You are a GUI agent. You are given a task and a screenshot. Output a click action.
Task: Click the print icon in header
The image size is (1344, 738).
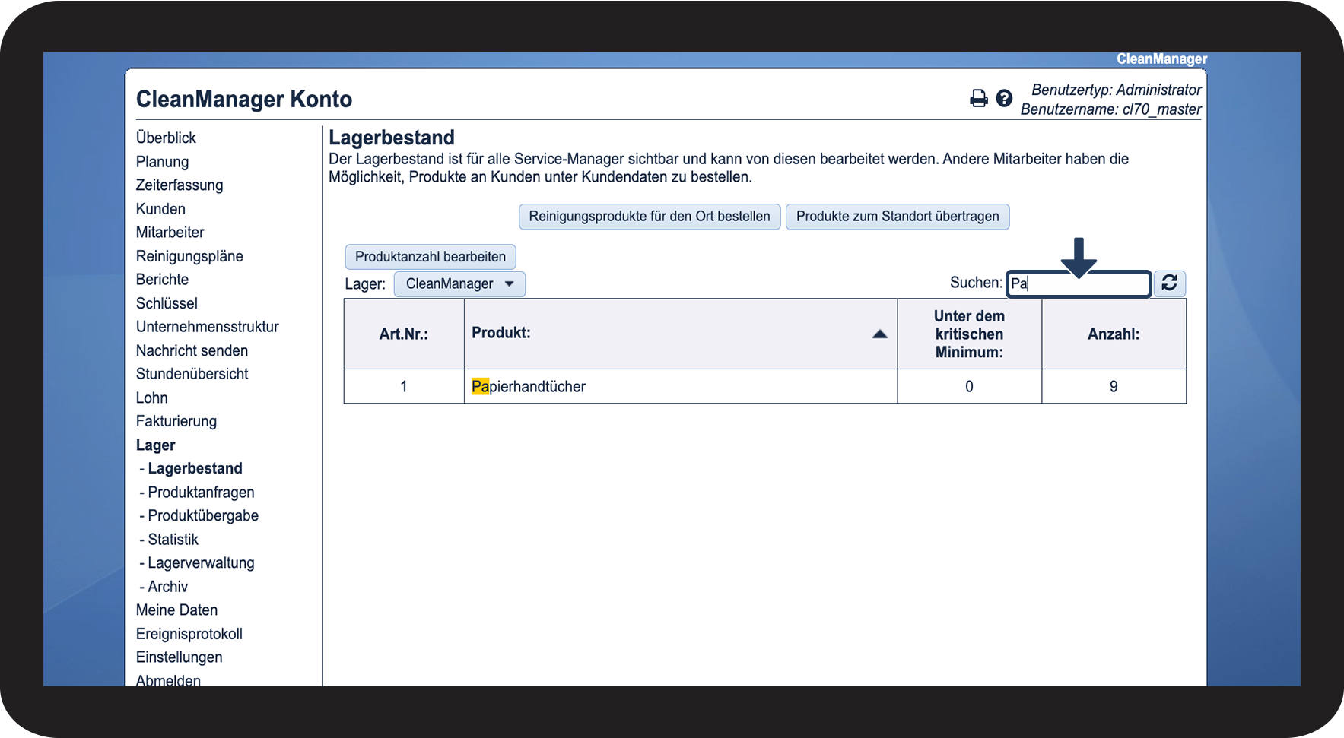[x=978, y=99]
